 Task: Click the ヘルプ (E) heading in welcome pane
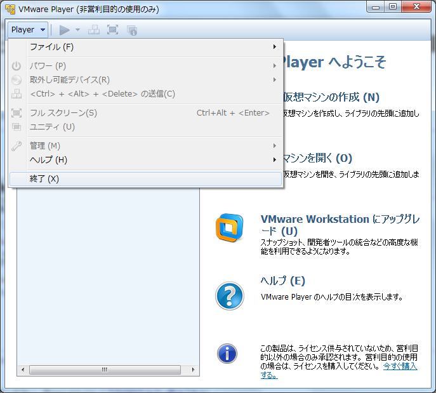point(282,281)
